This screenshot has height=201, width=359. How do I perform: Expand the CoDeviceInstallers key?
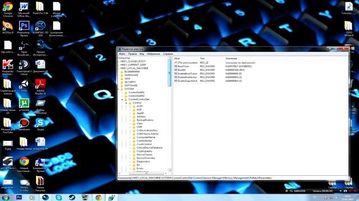tap(131, 131)
